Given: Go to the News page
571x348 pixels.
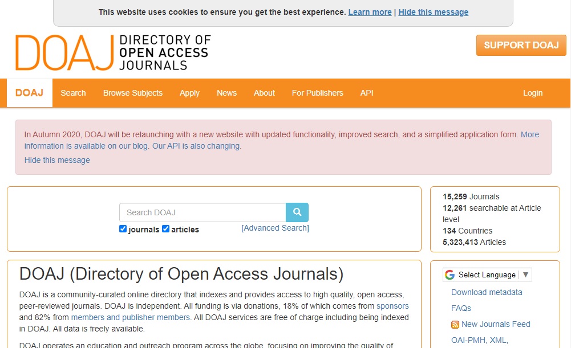Looking at the screenshot, I should (x=226, y=93).
